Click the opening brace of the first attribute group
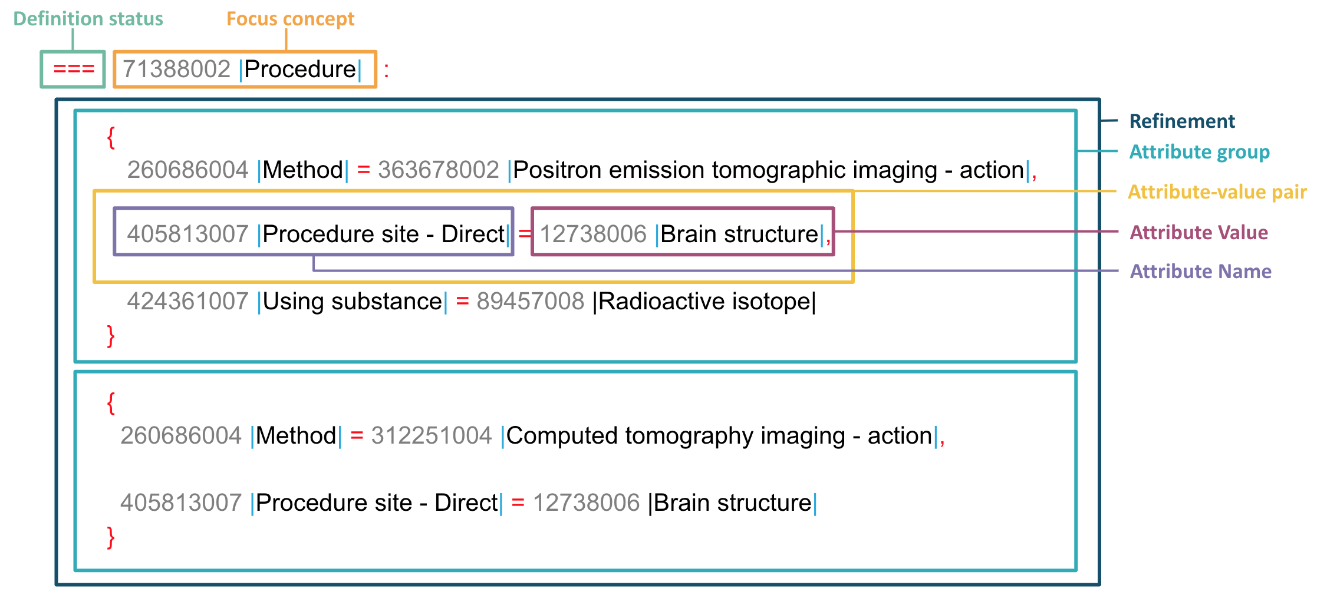 tap(111, 138)
